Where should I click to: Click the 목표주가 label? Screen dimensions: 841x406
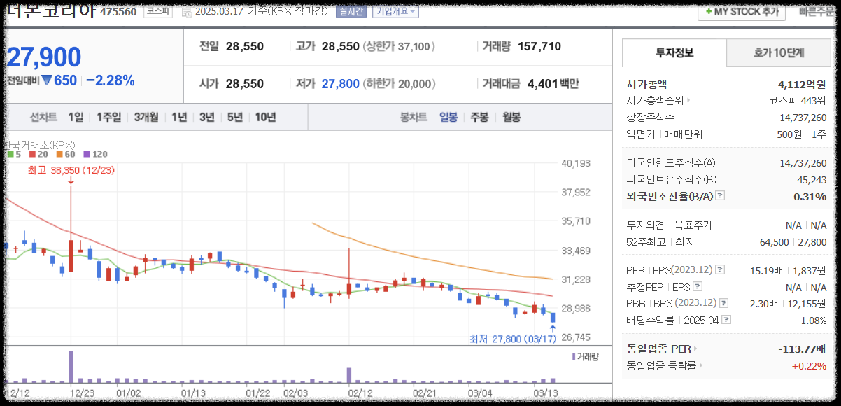coord(693,225)
